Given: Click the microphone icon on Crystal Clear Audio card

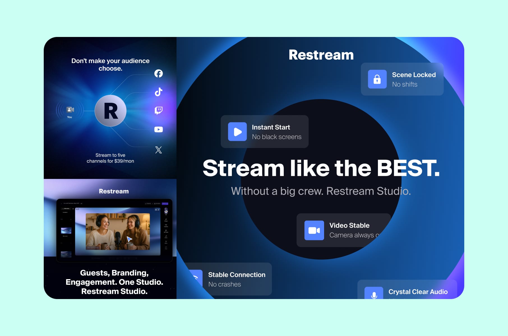Looking at the screenshot, I should [374, 293].
